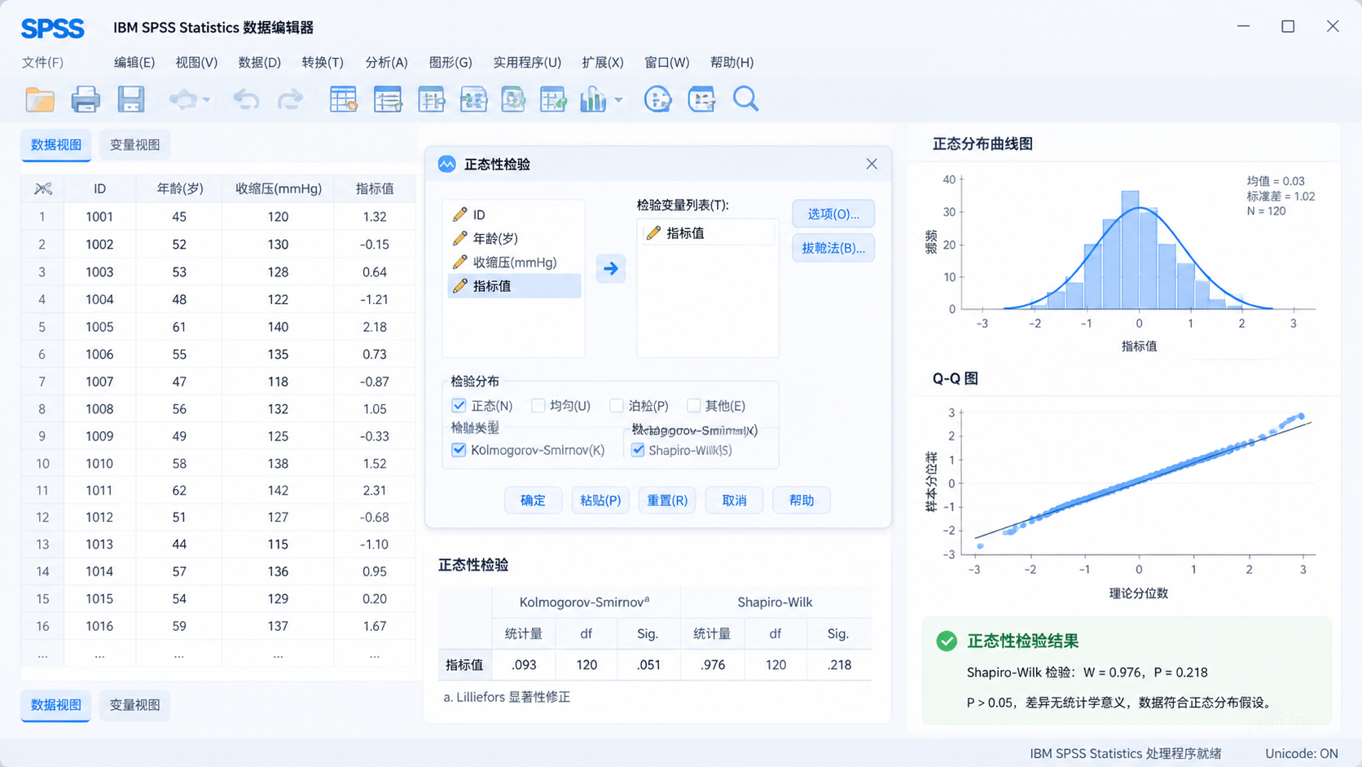Image resolution: width=1362 pixels, height=767 pixels.
Task: Select the ID variable in dialog list
Action: point(514,214)
